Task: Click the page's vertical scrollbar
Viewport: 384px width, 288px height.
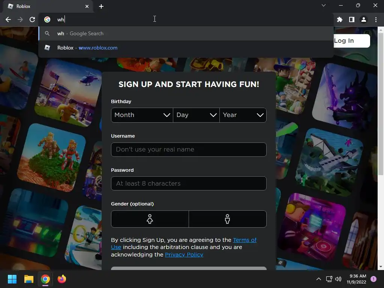Action: [x=381, y=104]
